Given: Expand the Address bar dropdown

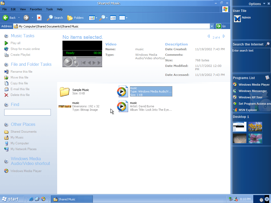Looking at the screenshot, I should (x=212, y=26).
